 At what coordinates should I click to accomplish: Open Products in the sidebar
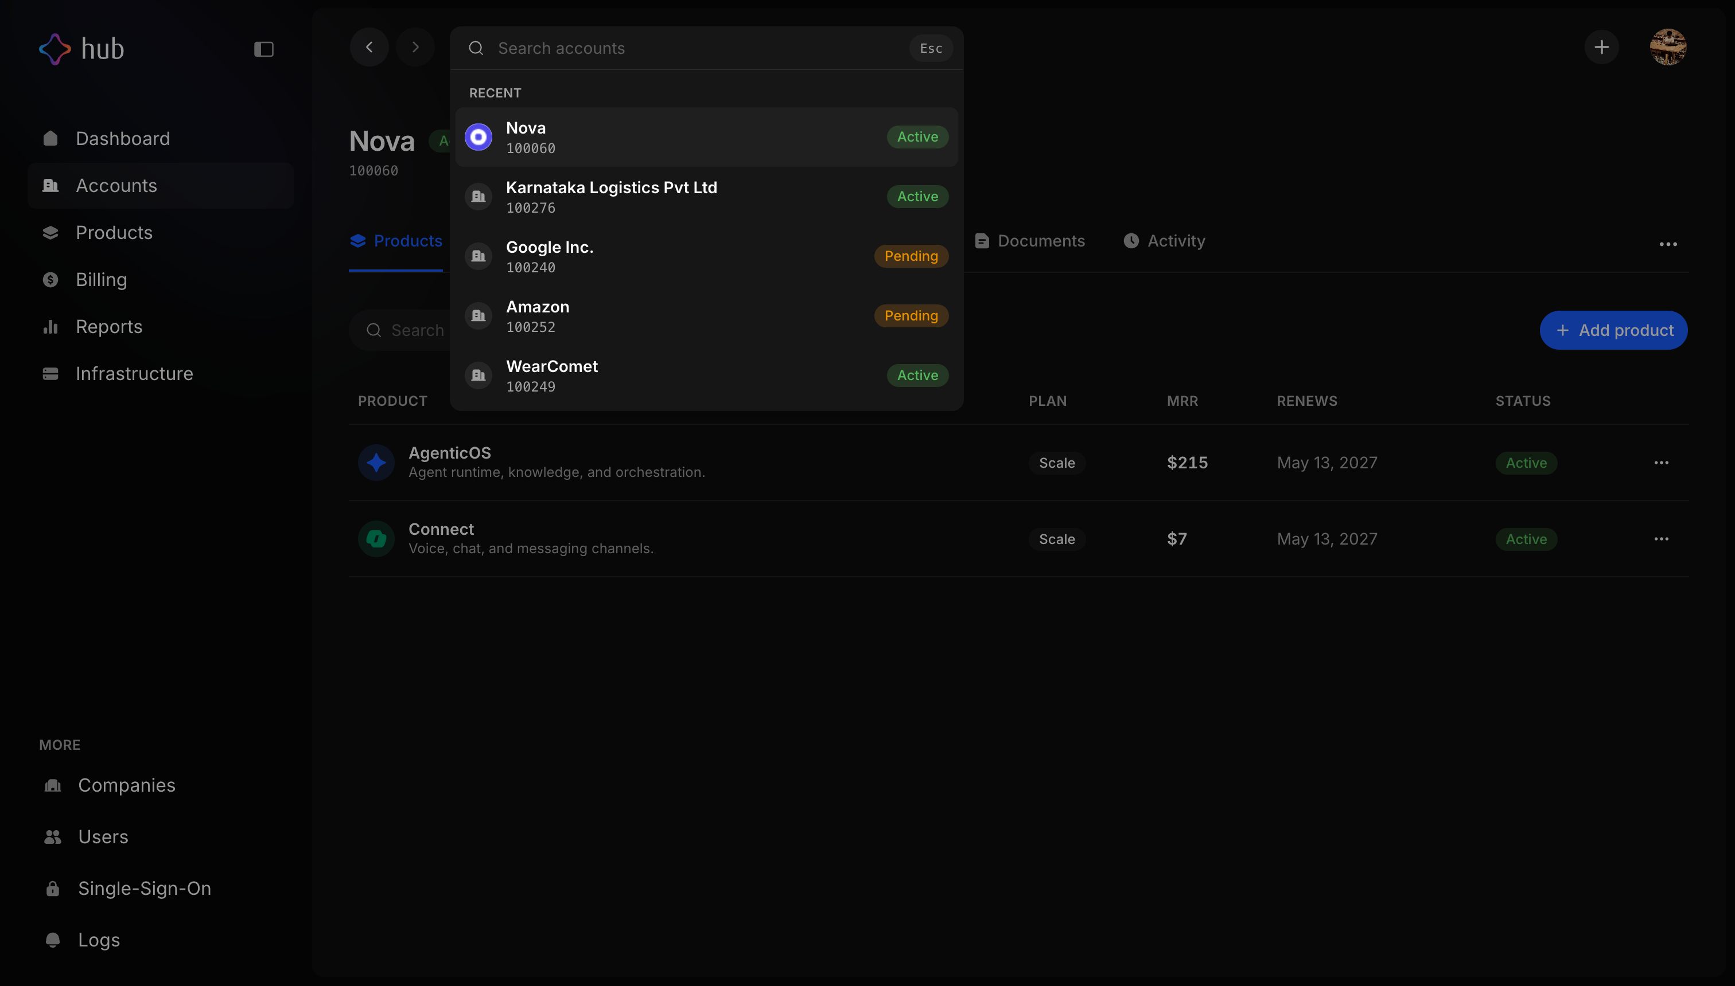coord(161,232)
